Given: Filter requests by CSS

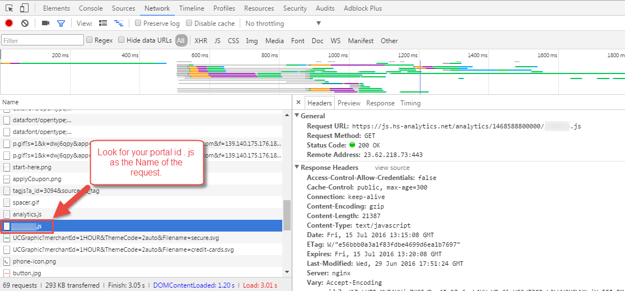Looking at the screenshot, I should coord(233,41).
